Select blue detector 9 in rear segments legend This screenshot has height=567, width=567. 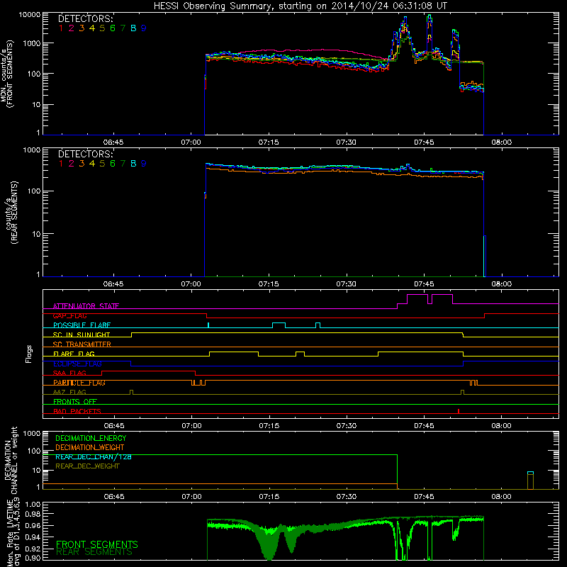(x=144, y=164)
